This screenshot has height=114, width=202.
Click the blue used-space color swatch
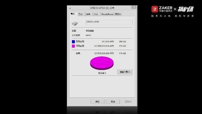click(x=73, y=41)
